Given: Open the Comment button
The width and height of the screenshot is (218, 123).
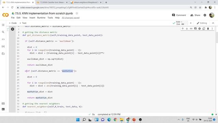Looking at the screenshot, I should 179,15.
